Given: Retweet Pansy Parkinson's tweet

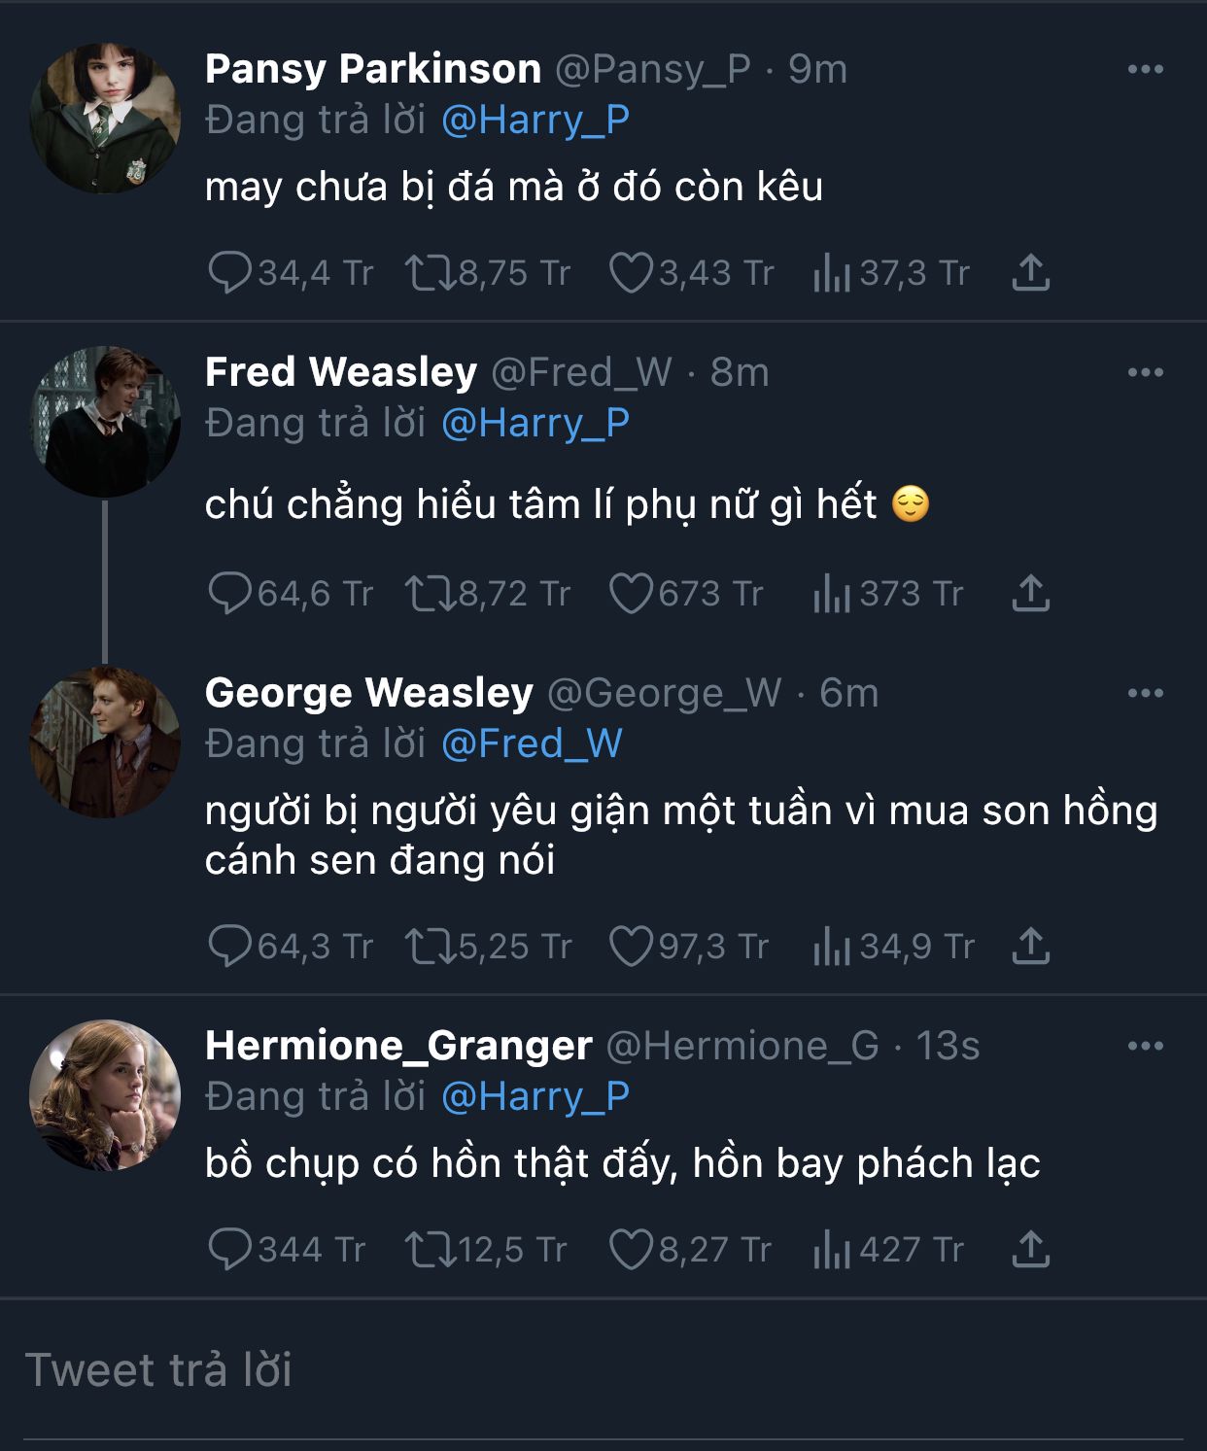Looking at the screenshot, I should (x=431, y=273).
